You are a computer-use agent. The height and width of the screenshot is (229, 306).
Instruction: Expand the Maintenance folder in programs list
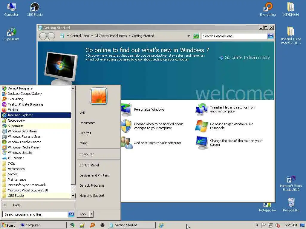coord(36,180)
